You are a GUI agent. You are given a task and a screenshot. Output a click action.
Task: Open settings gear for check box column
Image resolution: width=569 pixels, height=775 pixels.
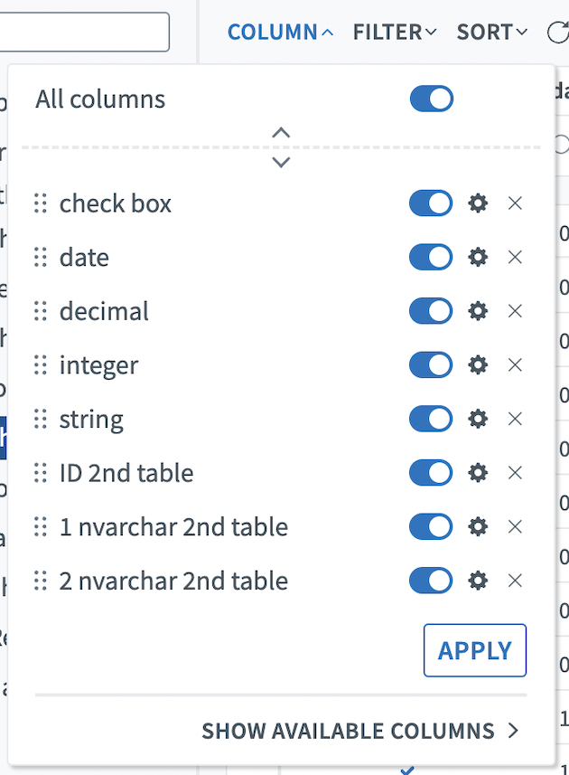point(478,203)
